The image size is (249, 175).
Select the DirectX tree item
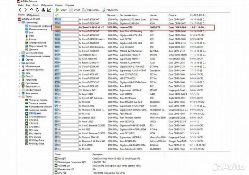click(27, 76)
